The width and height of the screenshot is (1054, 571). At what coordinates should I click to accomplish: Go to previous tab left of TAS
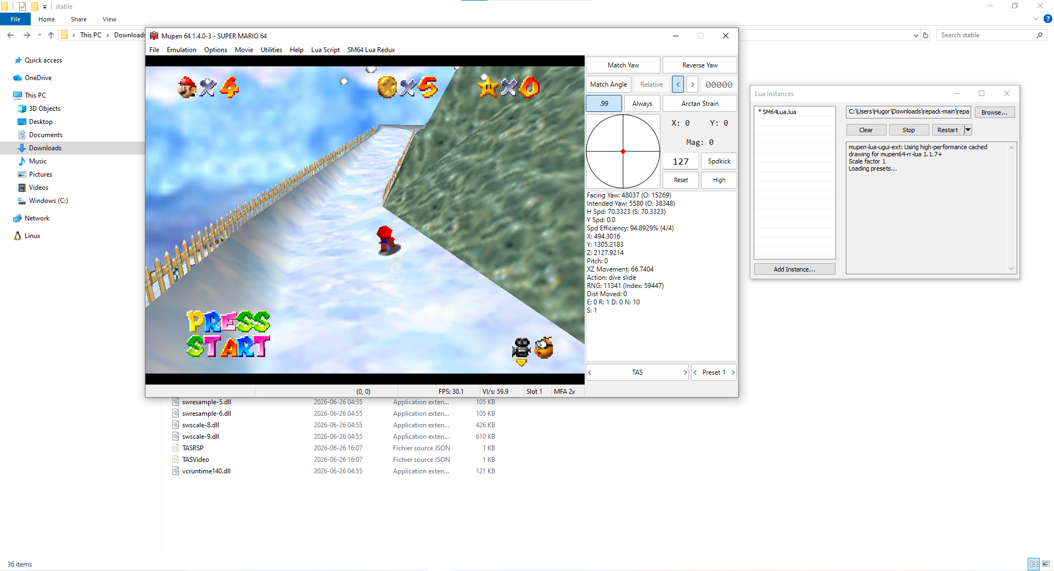click(590, 372)
